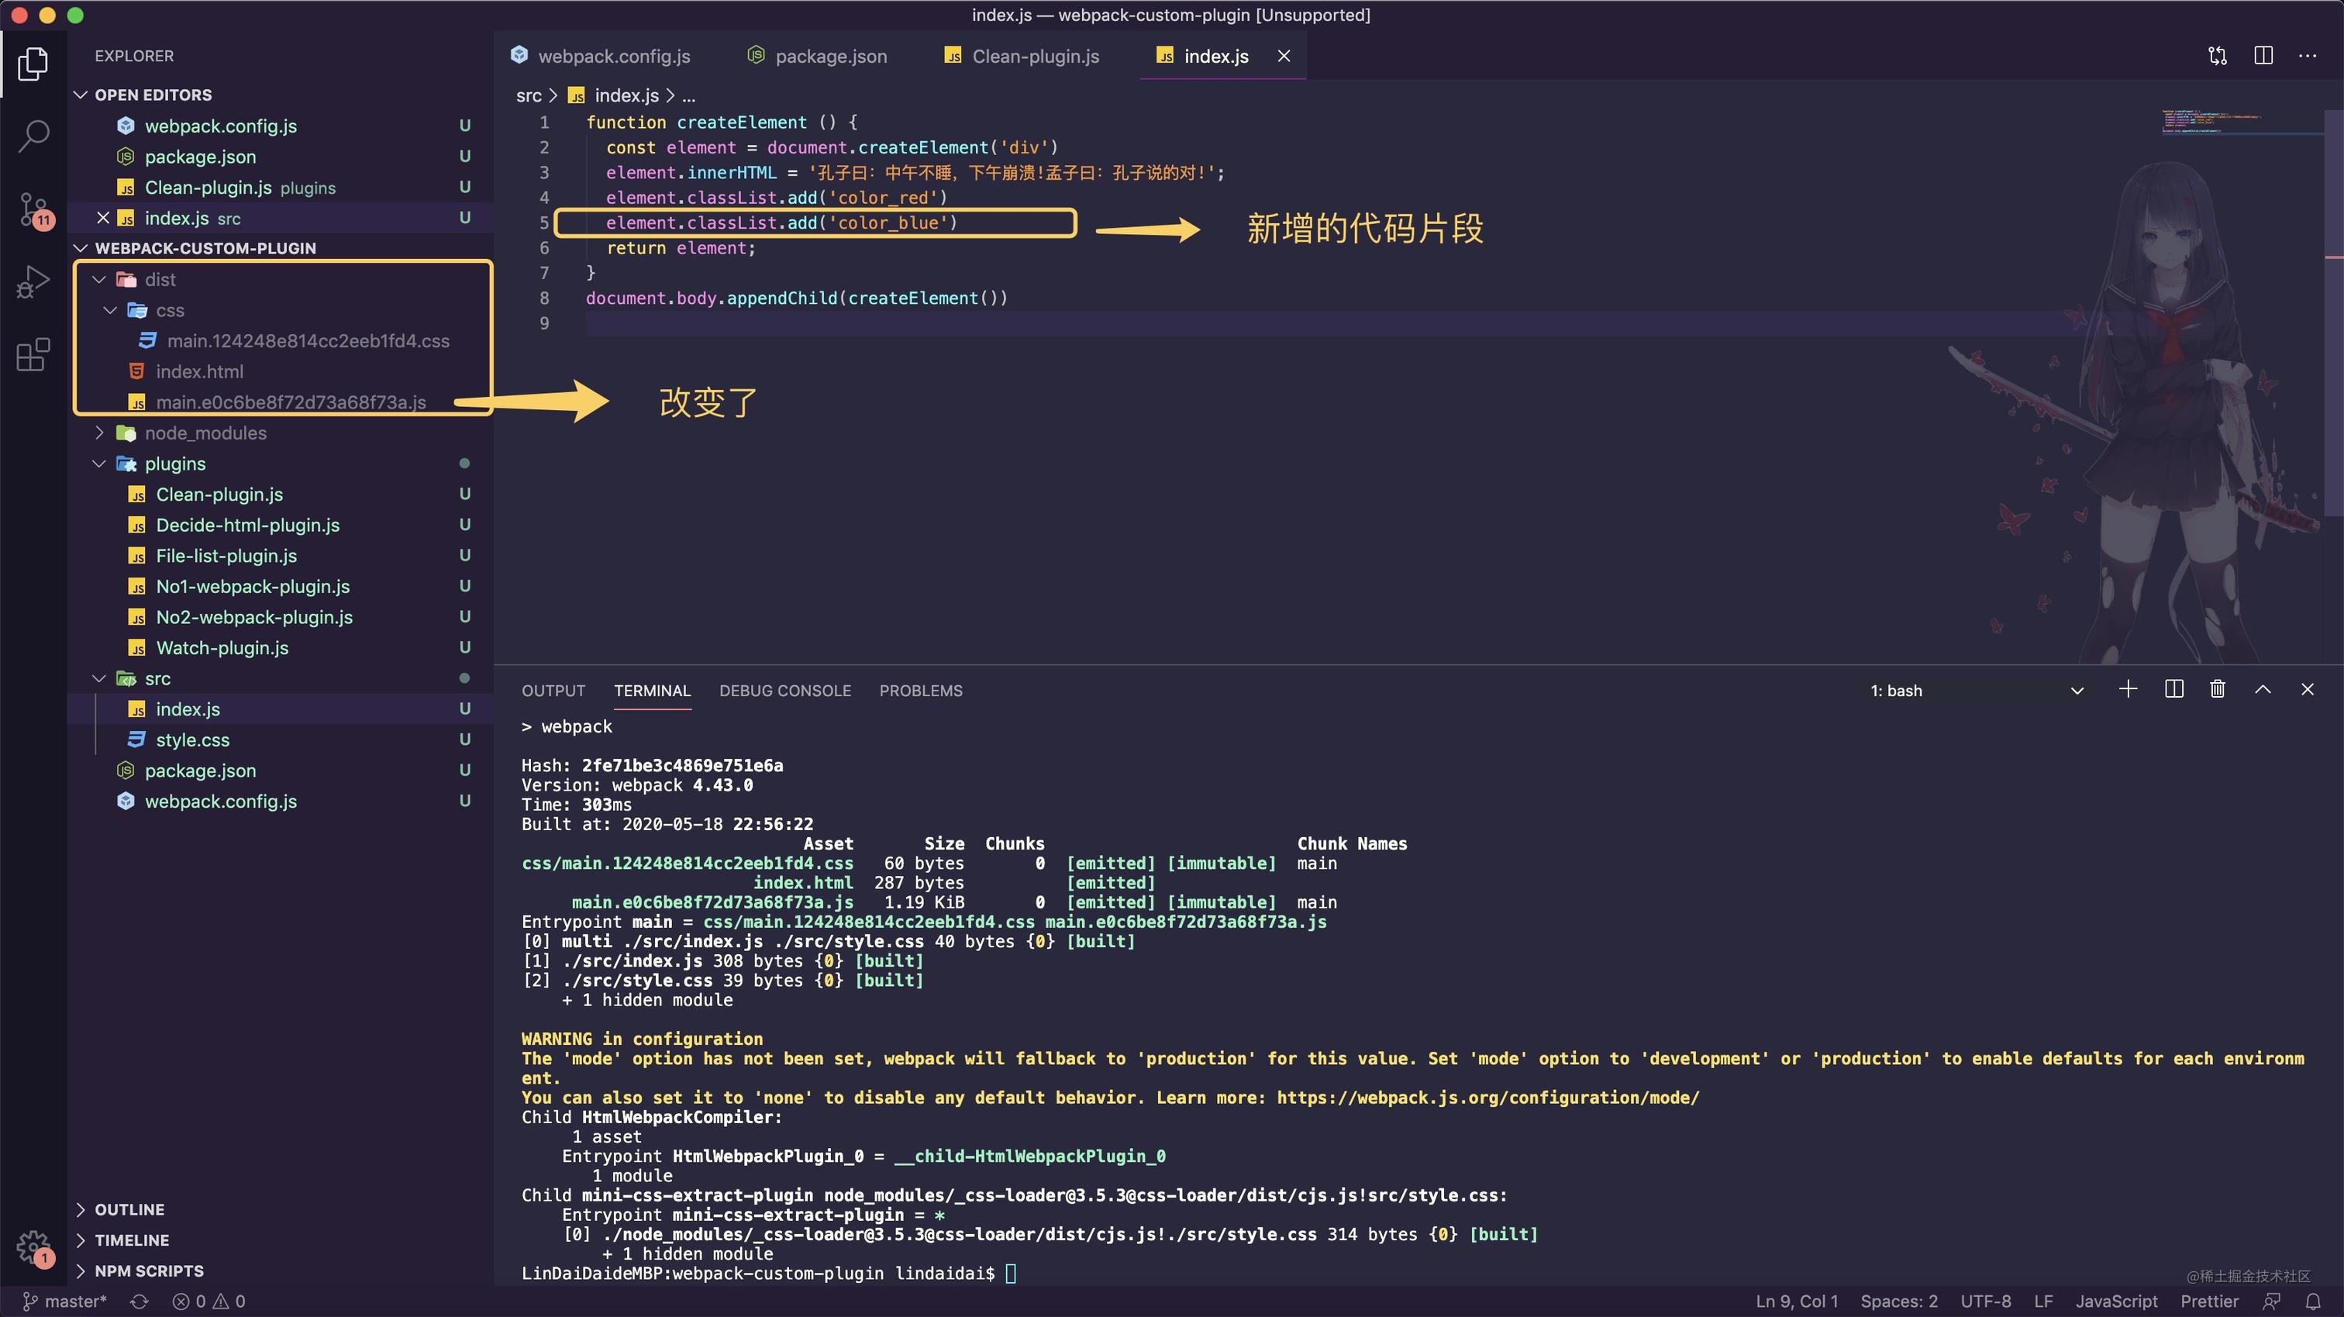This screenshot has height=1317, width=2344.
Task: Open main.124248e814cc2eeb1fd4.css file in explorer
Action: 308,341
